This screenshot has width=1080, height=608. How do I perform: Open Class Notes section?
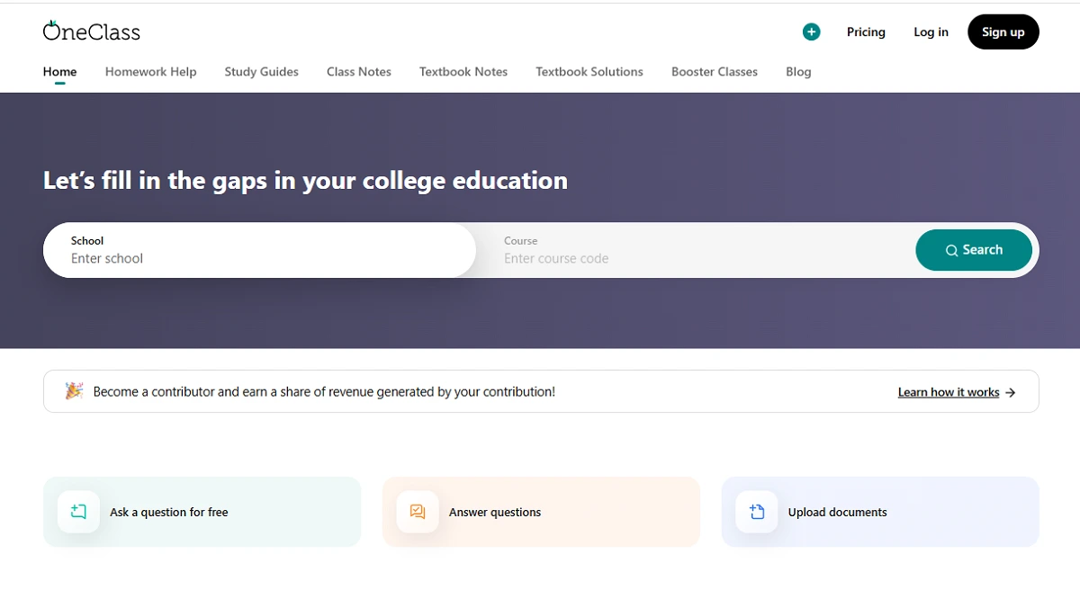pos(358,72)
